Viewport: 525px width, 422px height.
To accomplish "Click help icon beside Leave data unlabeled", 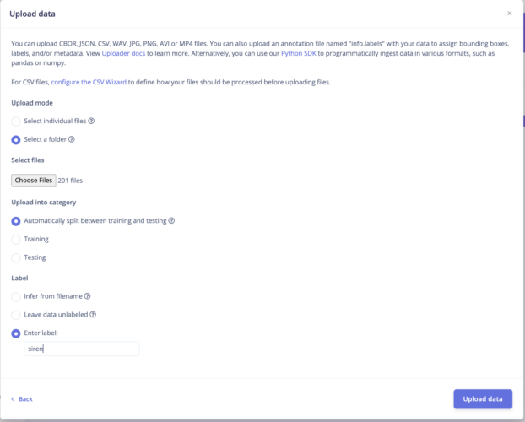I will point(93,314).
